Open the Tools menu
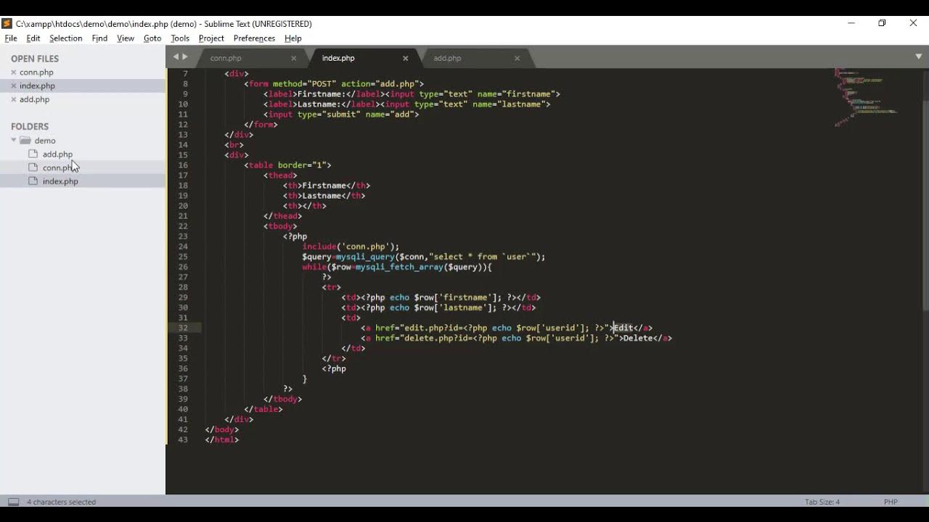The image size is (929, 522). pyautogui.click(x=180, y=38)
